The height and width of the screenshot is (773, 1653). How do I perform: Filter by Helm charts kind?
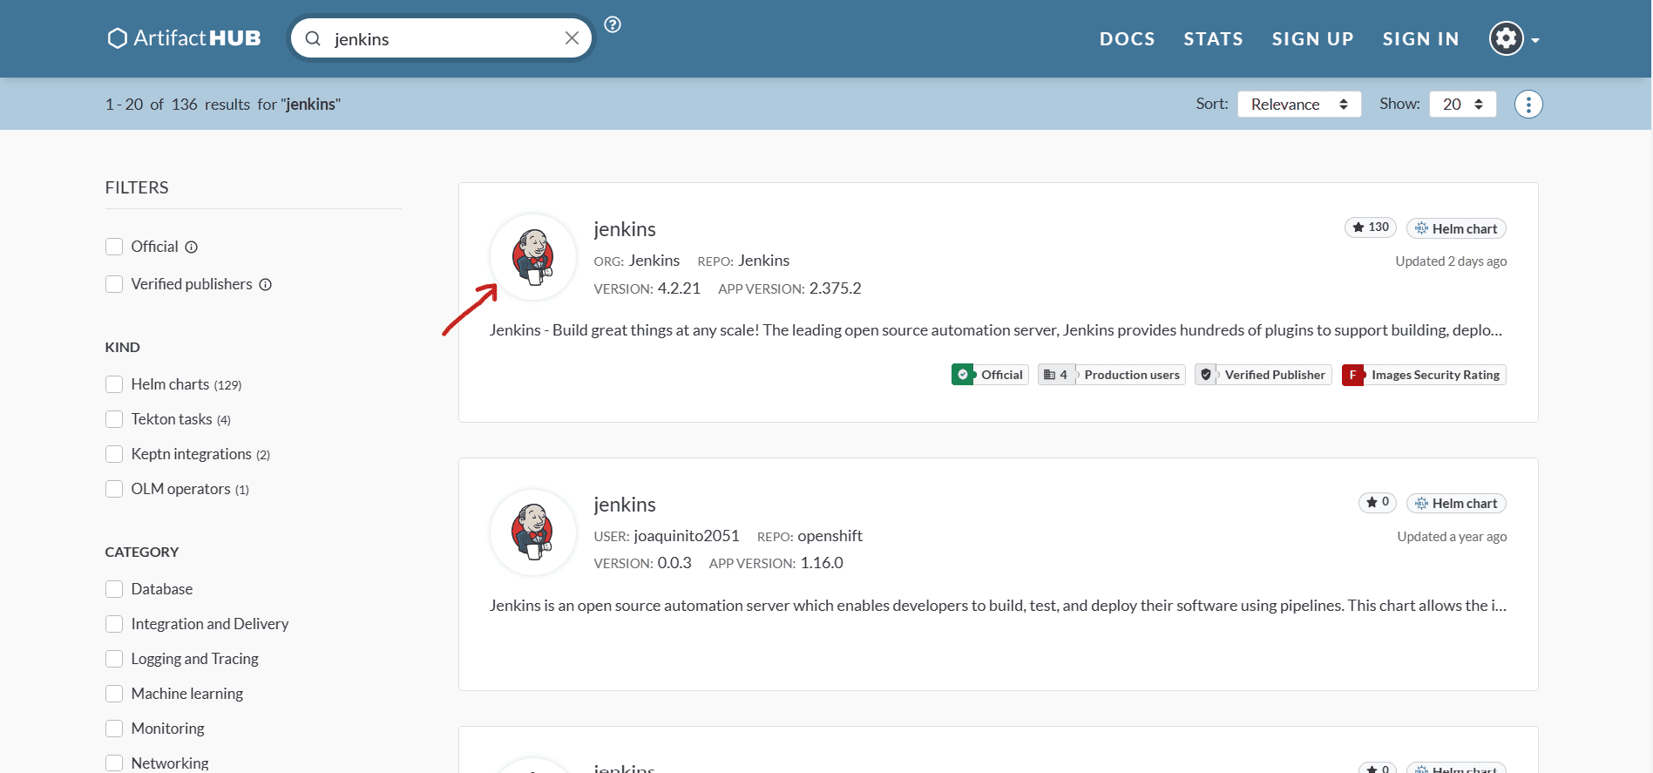[114, 385]
